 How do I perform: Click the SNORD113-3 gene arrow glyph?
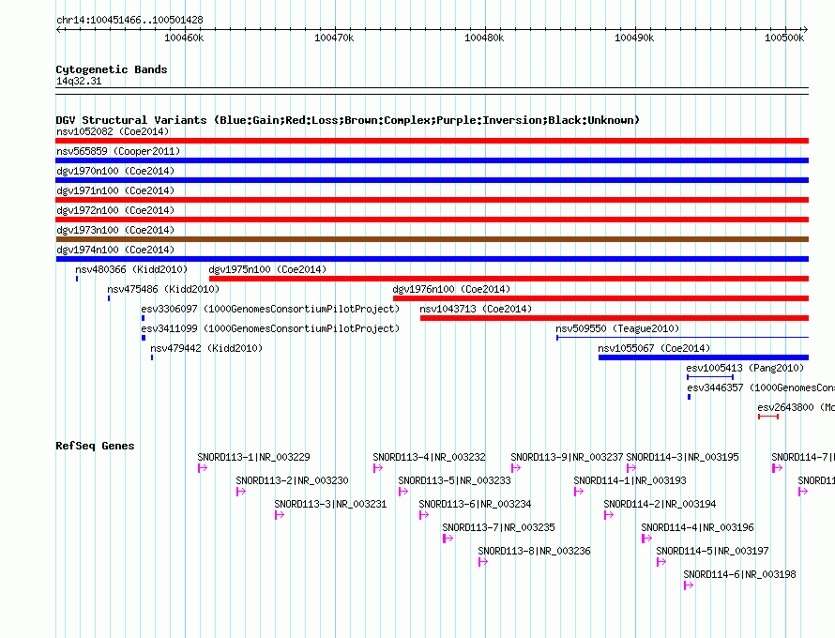click(280, 515)
